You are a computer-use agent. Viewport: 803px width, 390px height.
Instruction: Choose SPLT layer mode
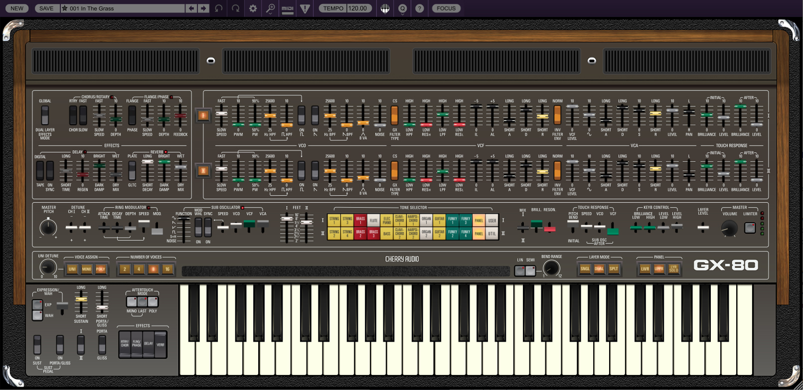614,269
